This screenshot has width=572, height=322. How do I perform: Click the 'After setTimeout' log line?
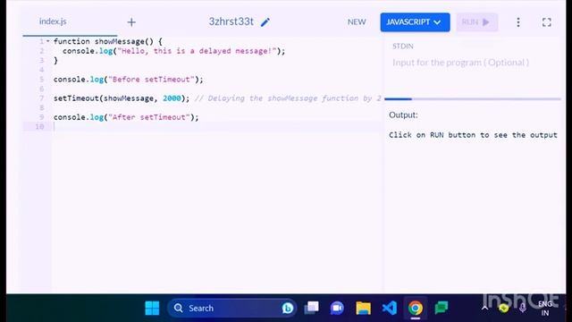[126, 117]
